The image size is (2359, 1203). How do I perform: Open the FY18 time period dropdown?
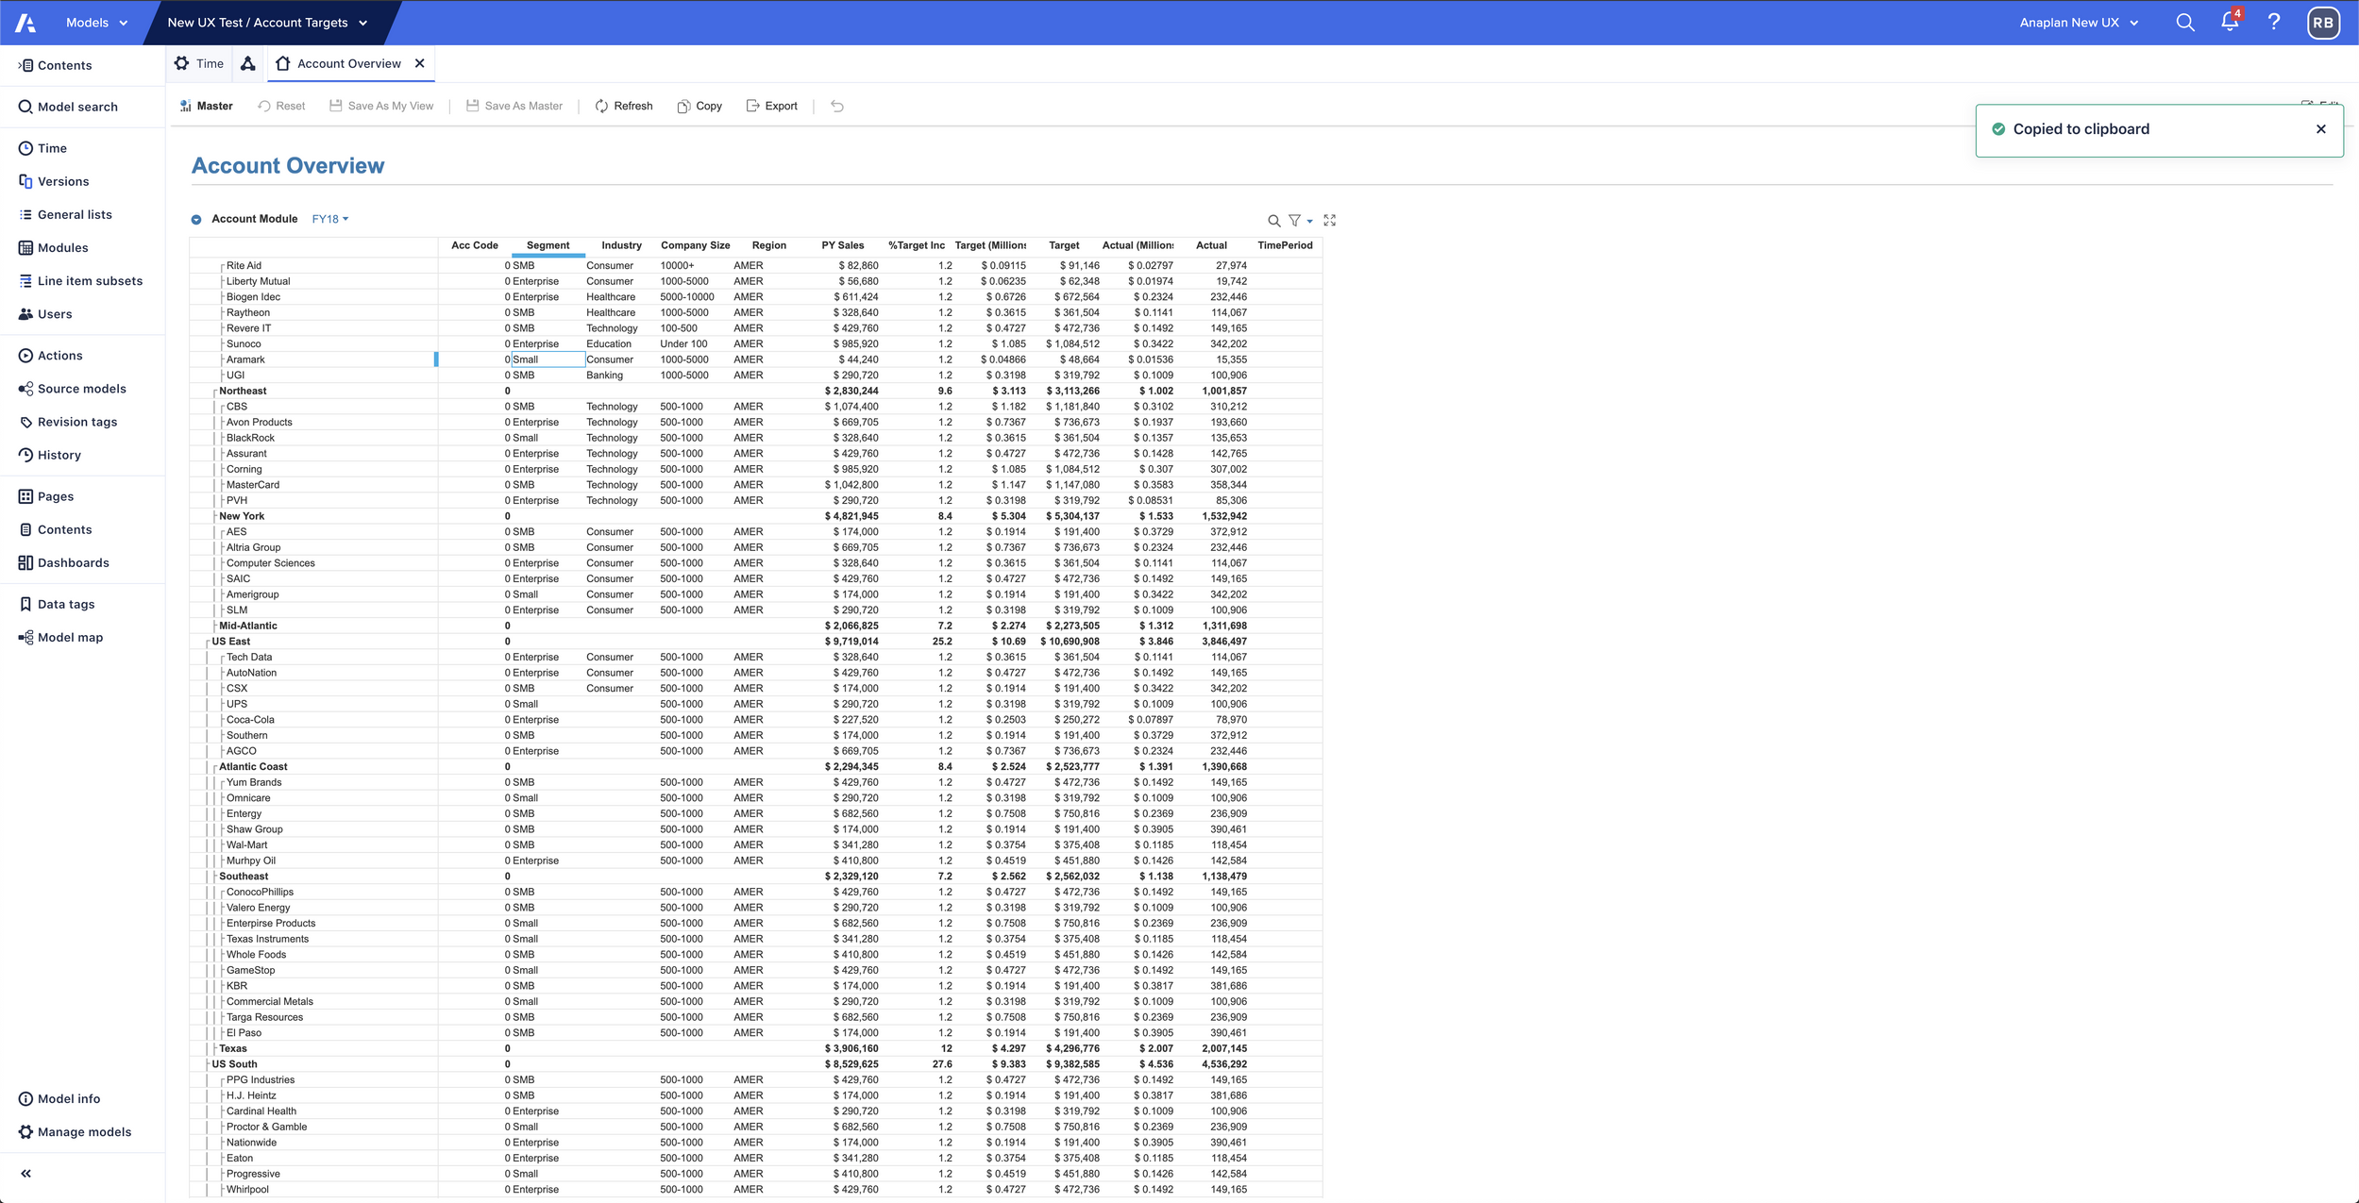(330, 219)
